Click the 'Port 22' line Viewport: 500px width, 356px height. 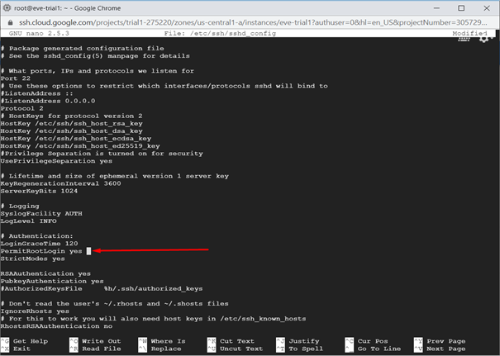tap(16, 78)
